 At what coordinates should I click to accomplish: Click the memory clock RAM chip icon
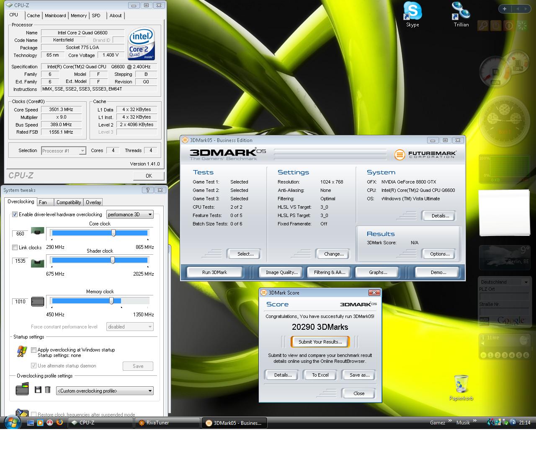pos(37,301)
